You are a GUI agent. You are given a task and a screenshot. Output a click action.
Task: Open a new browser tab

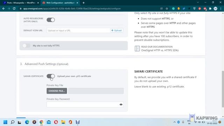point(84,3)
